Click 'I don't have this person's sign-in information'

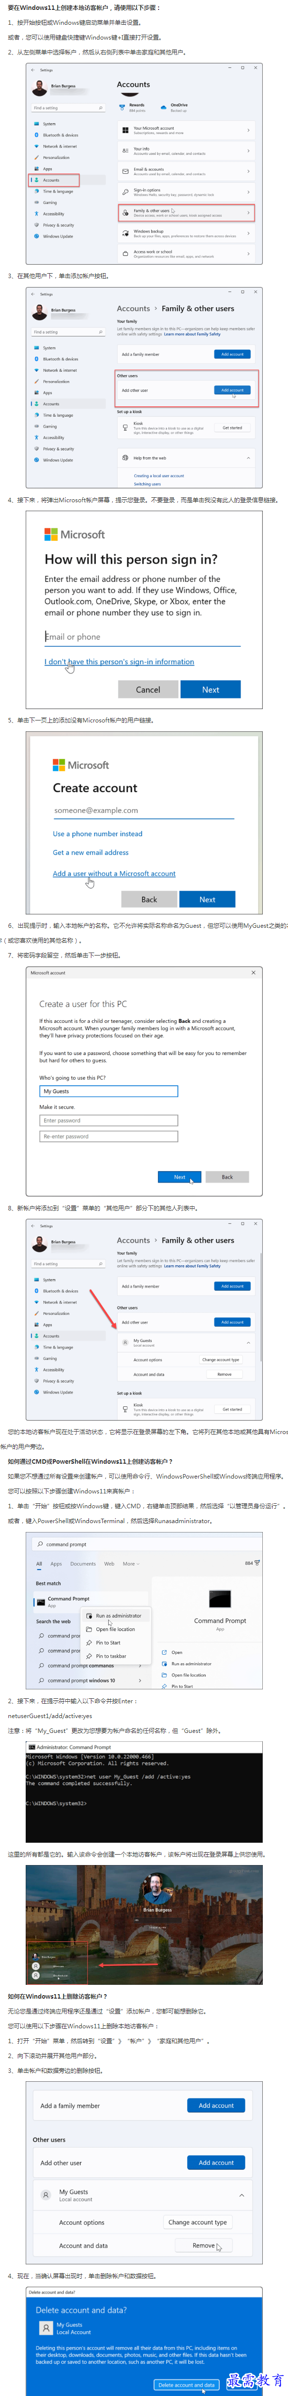(119, 661)
